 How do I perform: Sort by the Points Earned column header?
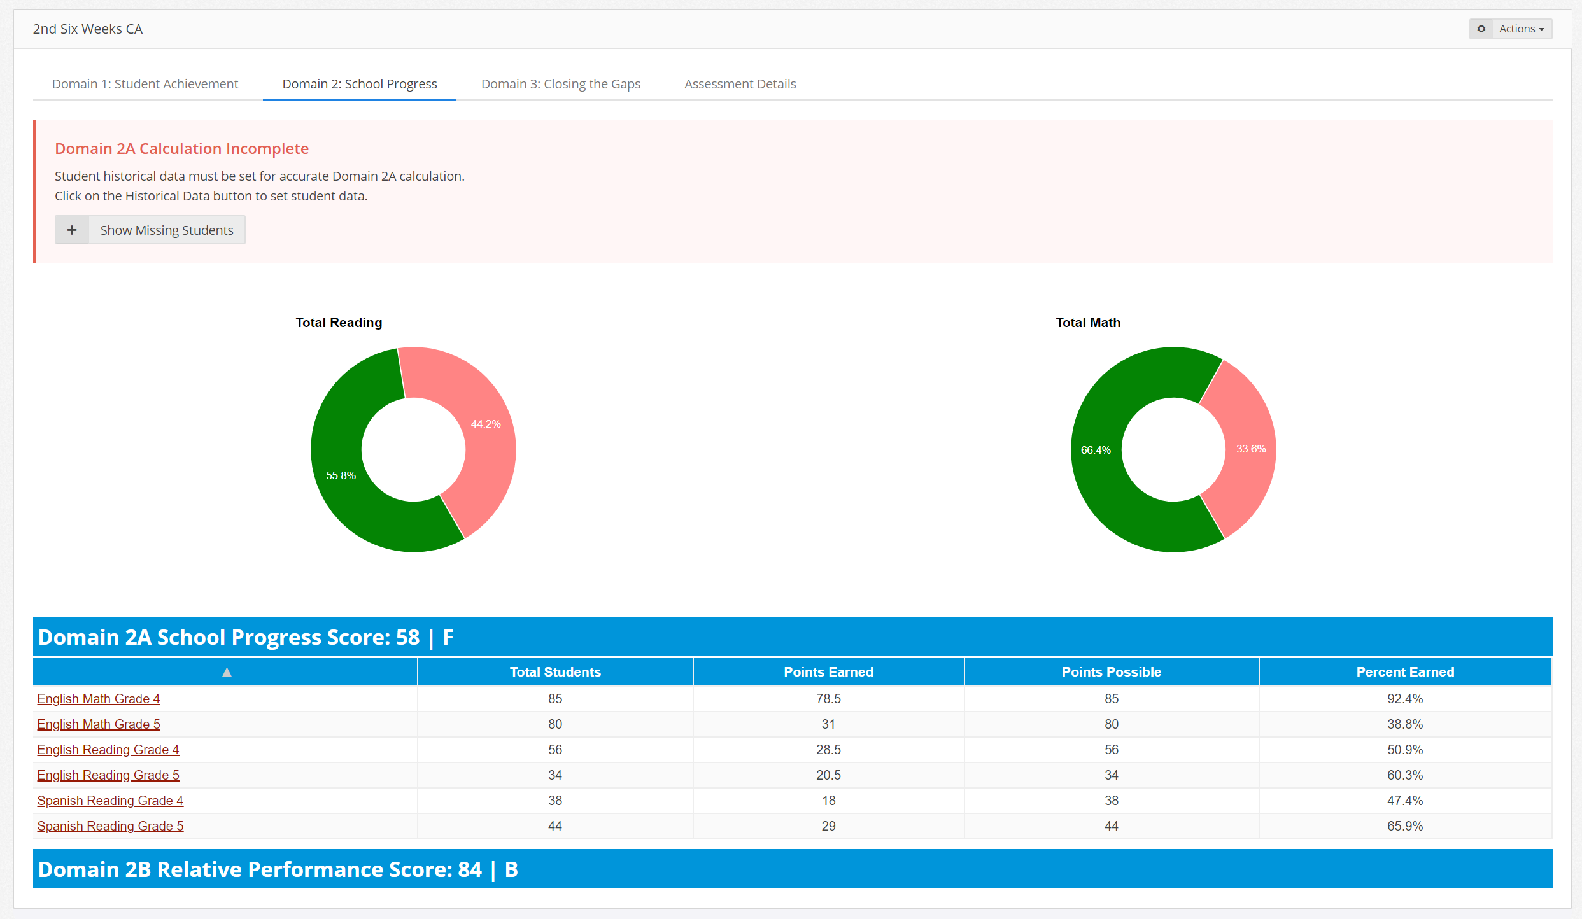(x=828, y=672)
